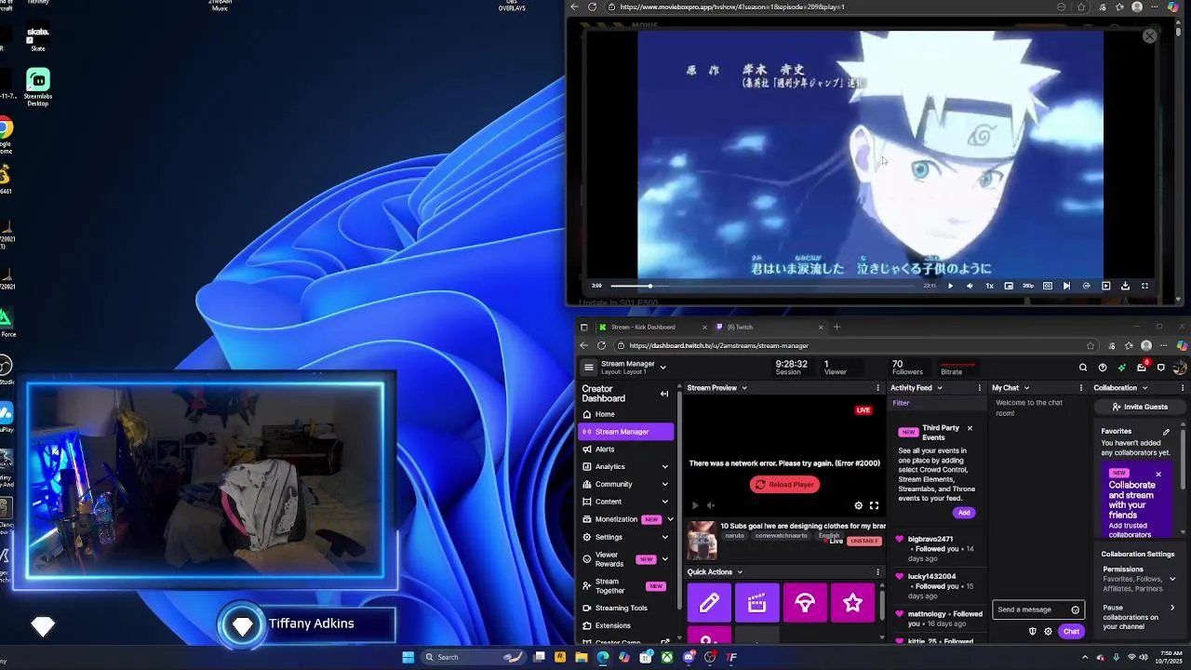Close the video player overlay X

[1150, 36]
